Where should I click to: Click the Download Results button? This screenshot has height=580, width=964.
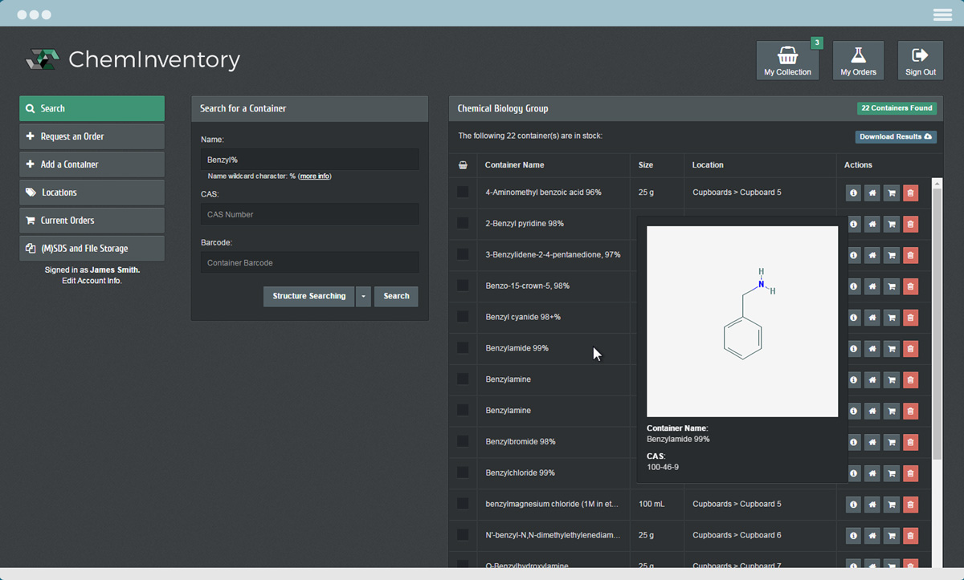(x=896, y=136)
